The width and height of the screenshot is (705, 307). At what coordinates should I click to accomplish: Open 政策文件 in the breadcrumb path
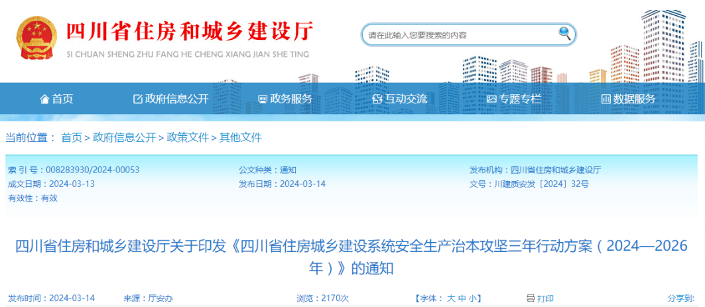pos(188,137)
